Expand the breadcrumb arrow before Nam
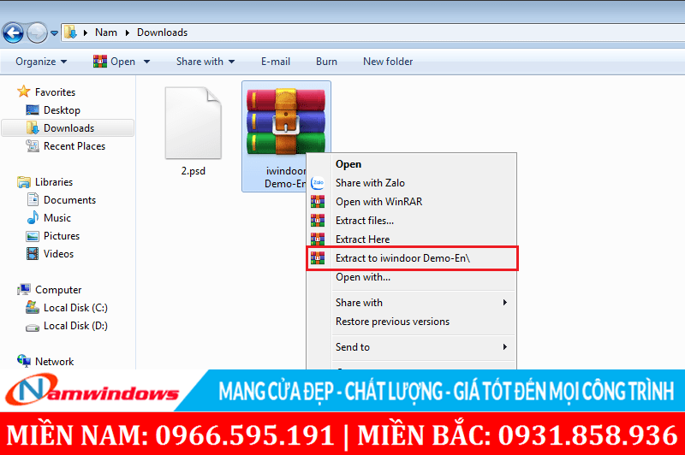This screenshot has width=685, height=455. coord(85,32)
